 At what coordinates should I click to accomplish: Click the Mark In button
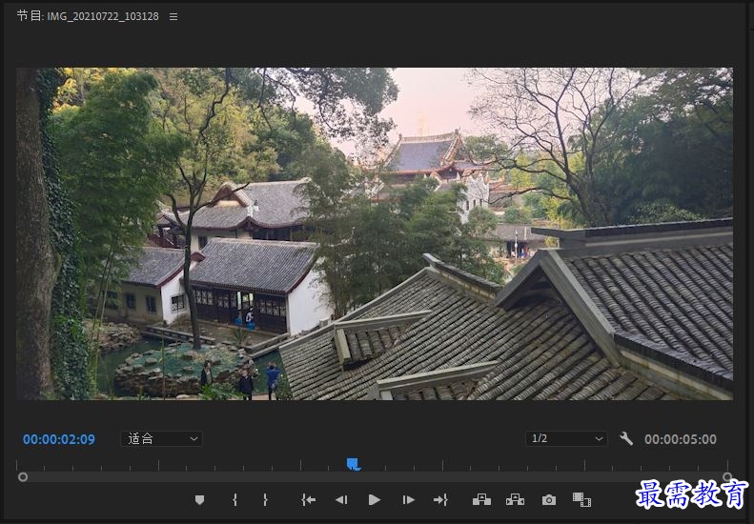pyautogui.click(x=234, y=500)
